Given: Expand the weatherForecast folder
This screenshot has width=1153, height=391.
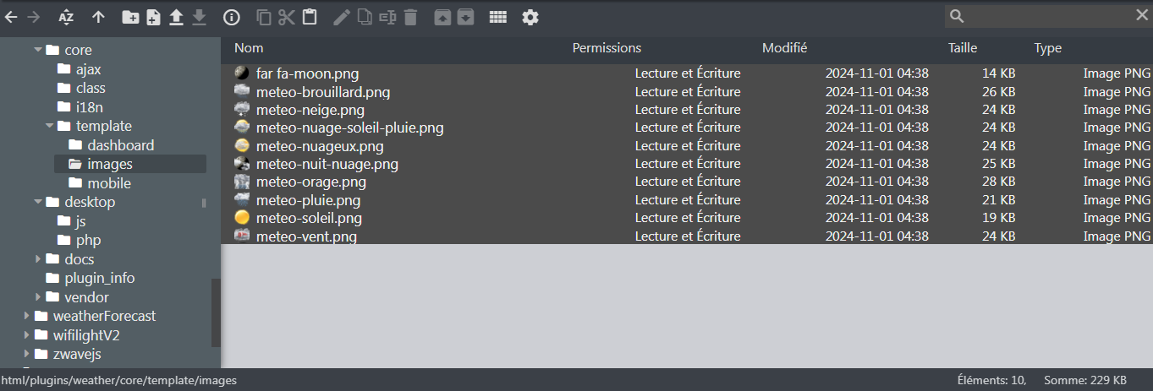Looking at the screenshot, I should pyautogui.click(x=27, y=316).
